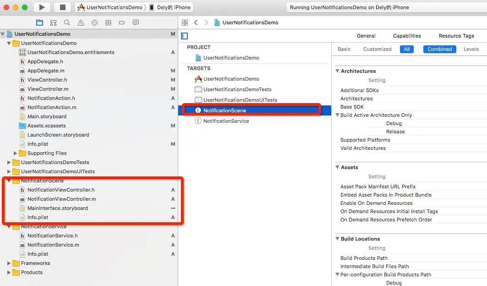This screenshot has height=286, width=487.
Task: Switch to the Resource Tags tab
Action: click(x=456, y=36)
